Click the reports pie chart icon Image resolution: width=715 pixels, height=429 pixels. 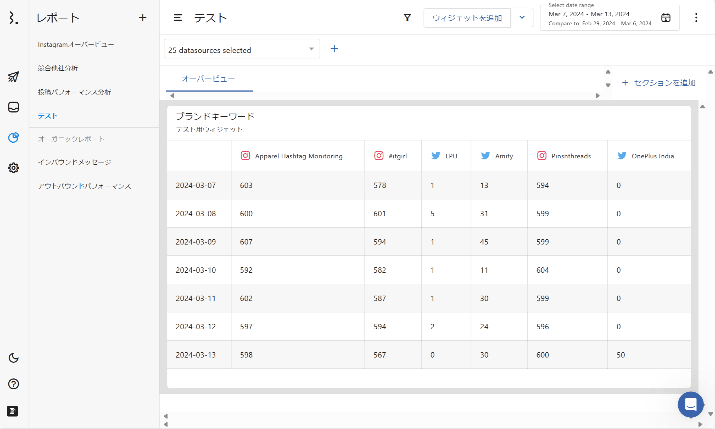tap(13, 137)
